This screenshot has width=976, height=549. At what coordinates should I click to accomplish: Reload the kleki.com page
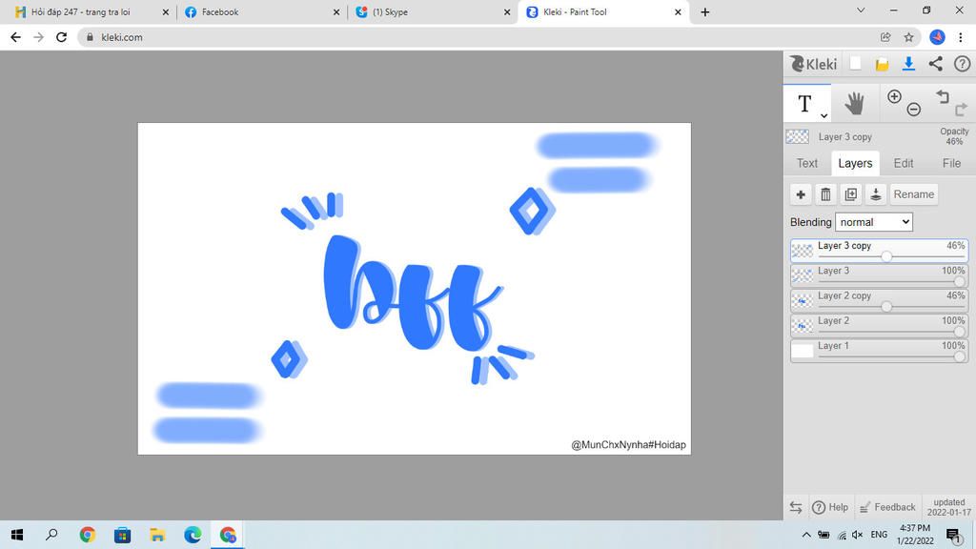61,37
